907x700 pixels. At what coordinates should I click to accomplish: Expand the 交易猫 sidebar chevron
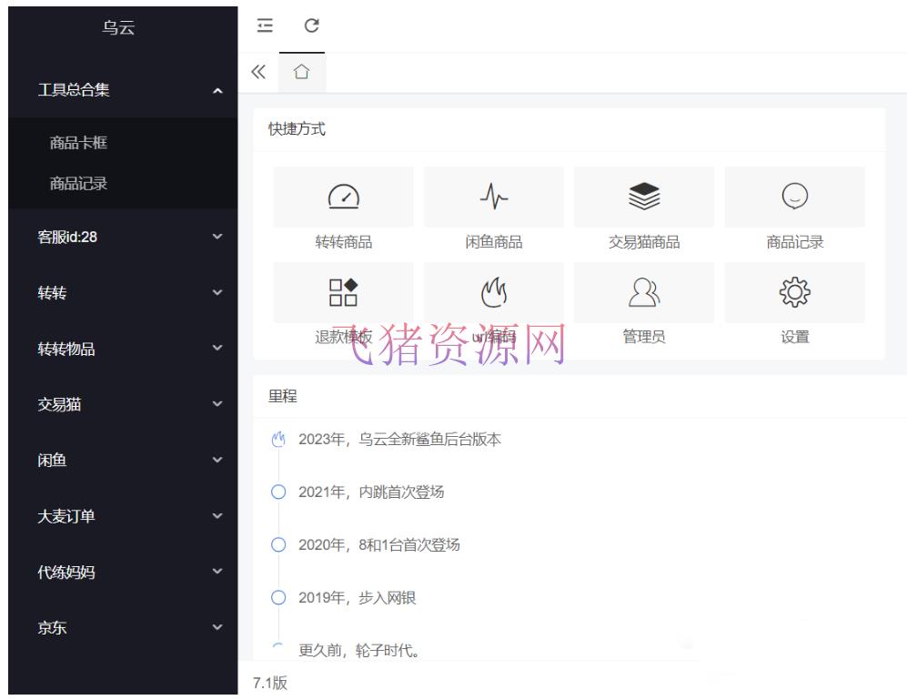pyautogui.click(x=217, y=403)
